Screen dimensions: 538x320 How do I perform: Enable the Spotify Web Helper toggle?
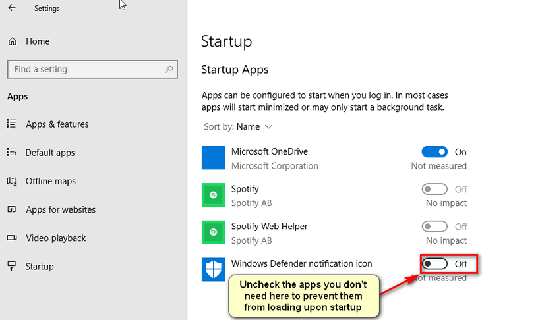(434, 227)
